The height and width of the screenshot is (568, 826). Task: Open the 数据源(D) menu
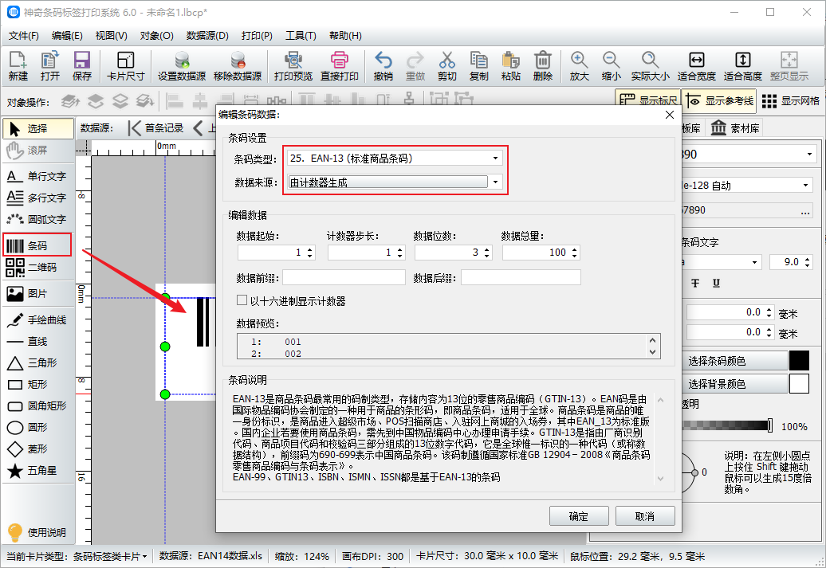[207, 36]
